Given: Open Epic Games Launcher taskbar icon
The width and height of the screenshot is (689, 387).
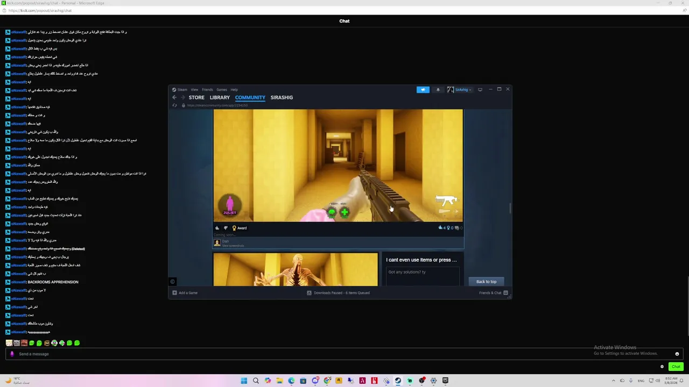Looking at the screenshot, I should coord(445,381).
